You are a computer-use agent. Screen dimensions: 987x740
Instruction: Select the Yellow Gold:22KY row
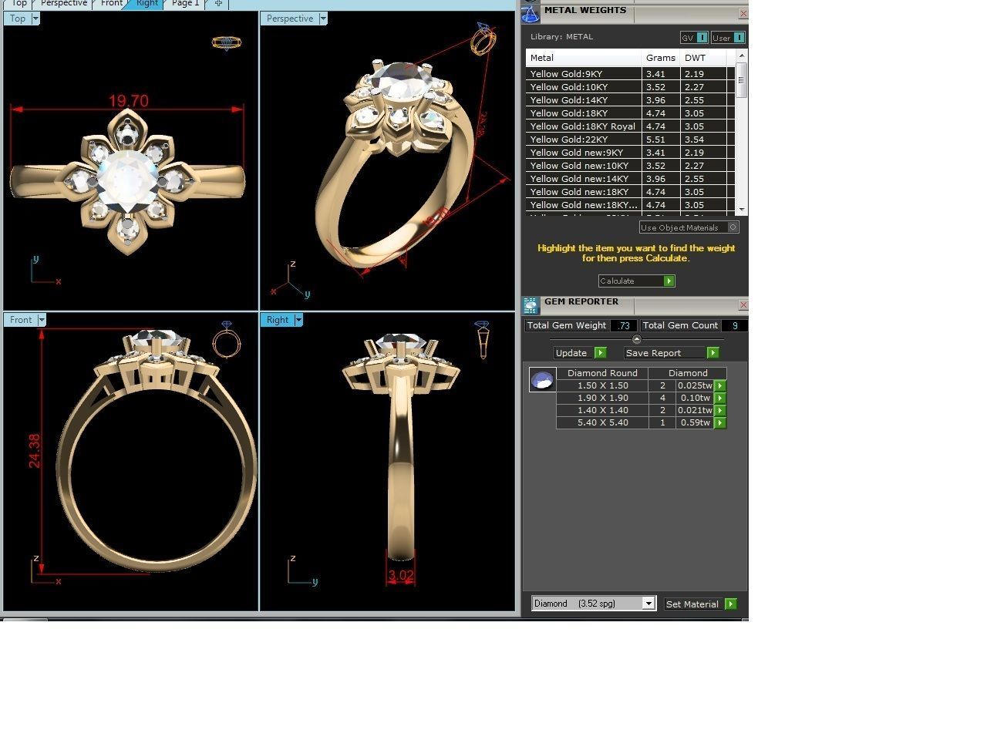(631, 140)
